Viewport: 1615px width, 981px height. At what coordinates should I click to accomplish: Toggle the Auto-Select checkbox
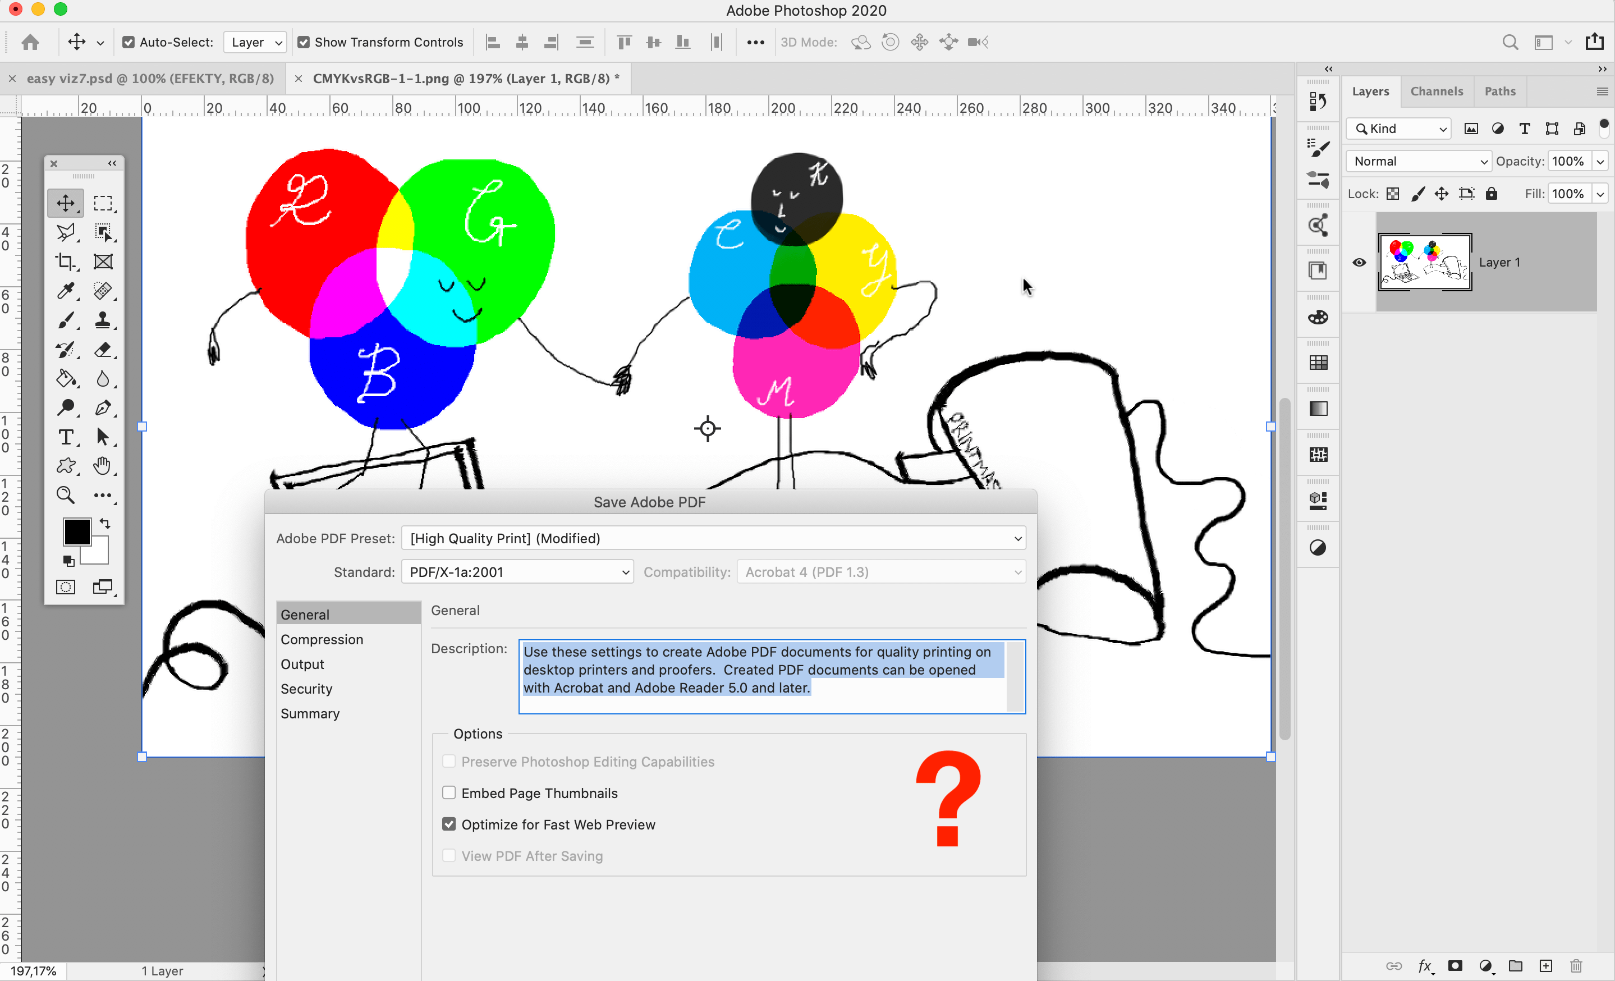click(x=129, y=42)
